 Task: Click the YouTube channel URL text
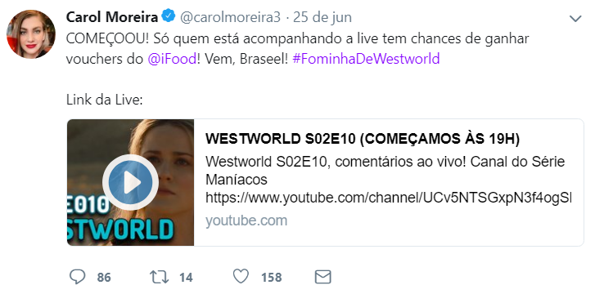pyautogui.click(x=388, y=198)
